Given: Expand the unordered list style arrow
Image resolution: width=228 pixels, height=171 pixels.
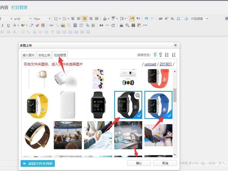Looking at the screenshot, I should coord(68,19).
